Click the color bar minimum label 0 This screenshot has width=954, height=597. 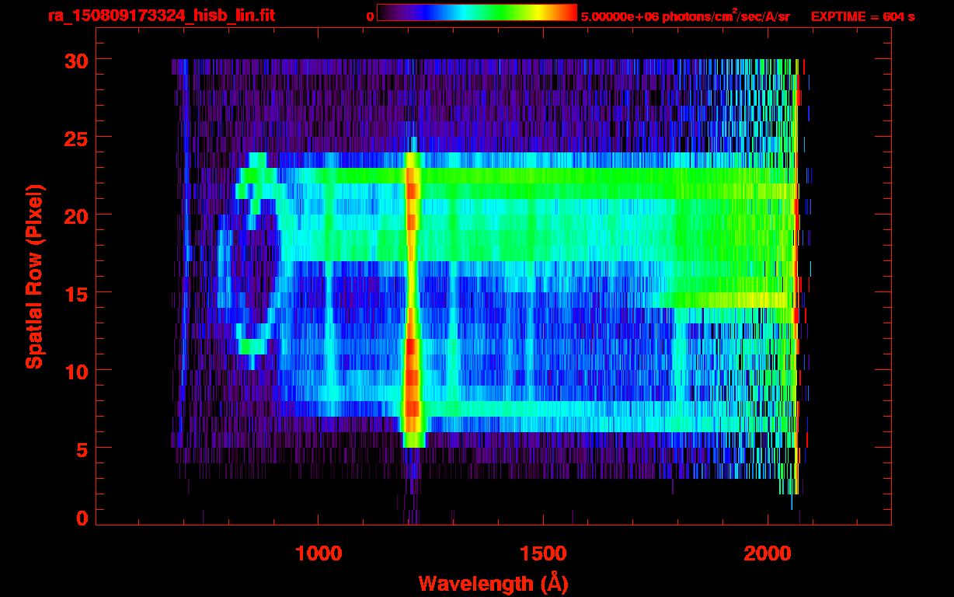(370, 16)
